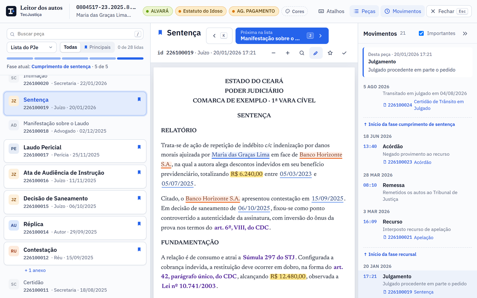Select the Manifestação sobre o Laudo row

(x=75, y=127)
